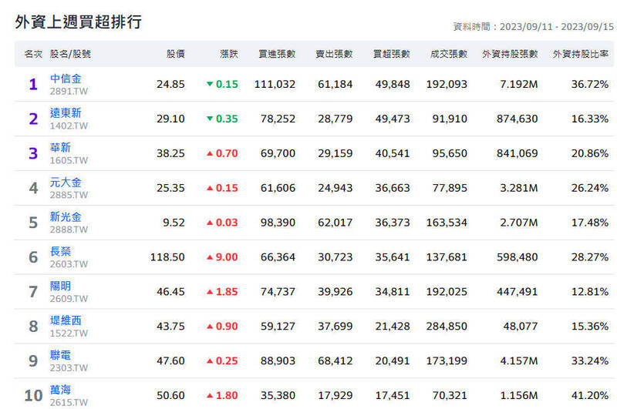This screenshot has height=409, width=617.
Task: Click the foreign holding 7.192M
Action: [x=518, y=84]
